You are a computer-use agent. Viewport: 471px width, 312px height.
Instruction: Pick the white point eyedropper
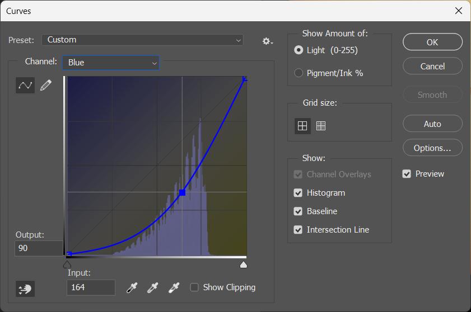pos(174,288)
